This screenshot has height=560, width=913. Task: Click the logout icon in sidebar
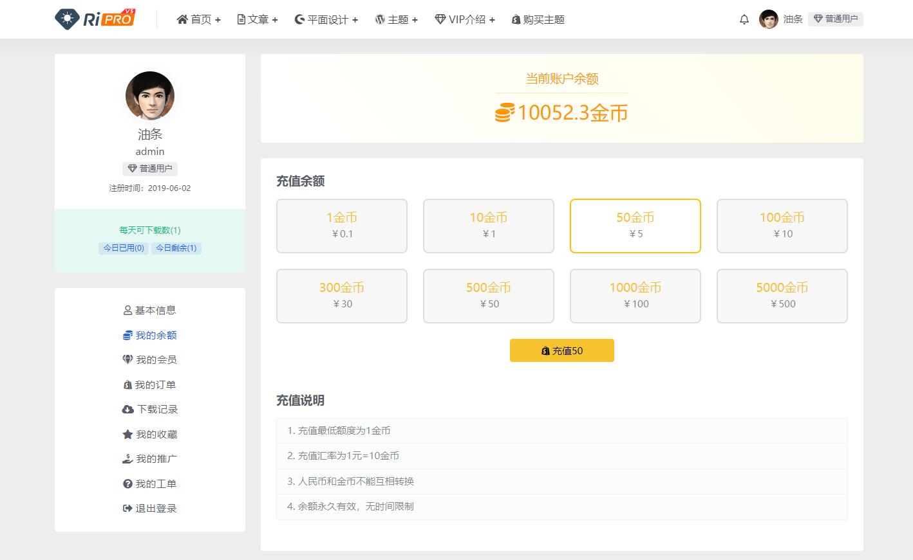pos(127,509)
